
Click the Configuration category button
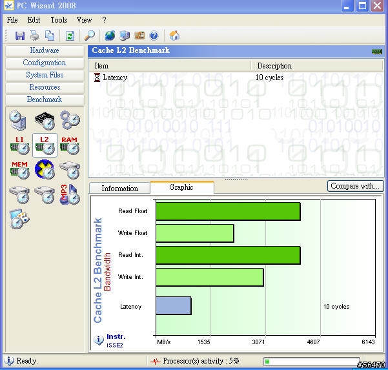click(x=45, y=63)
